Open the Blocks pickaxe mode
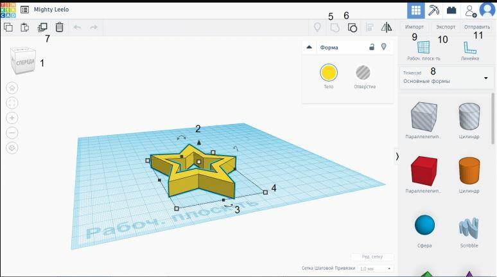Viewport: 497px width, 277px height. (x=433, y=10)
